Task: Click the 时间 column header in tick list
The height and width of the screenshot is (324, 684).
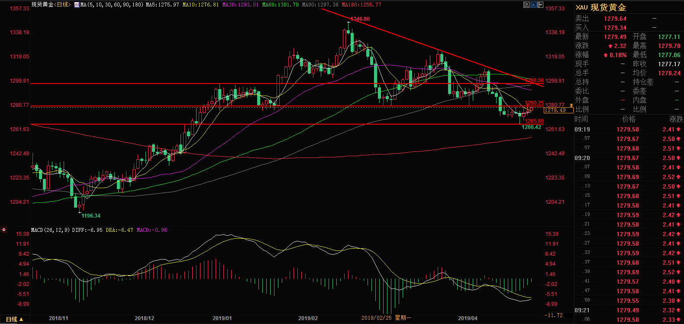Action: tap(581, 119)
